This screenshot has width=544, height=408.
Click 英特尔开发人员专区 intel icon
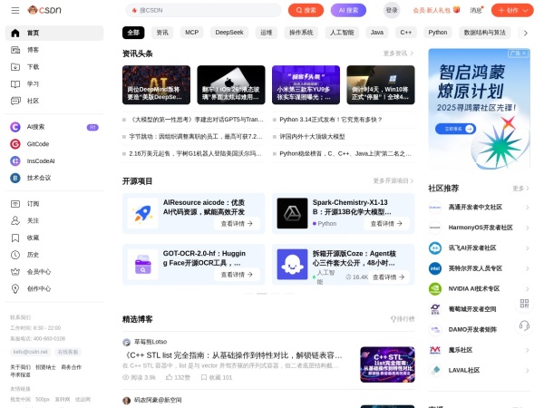435,268
